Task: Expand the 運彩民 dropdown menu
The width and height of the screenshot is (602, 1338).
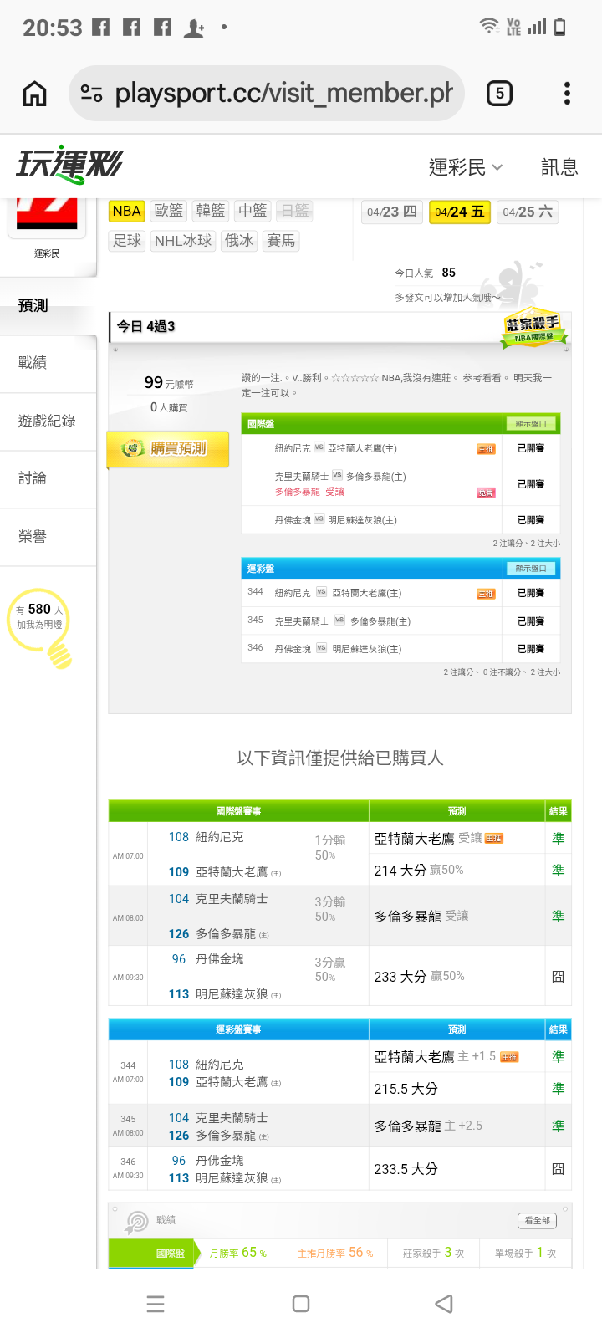Action: click(x=465, y=167)
